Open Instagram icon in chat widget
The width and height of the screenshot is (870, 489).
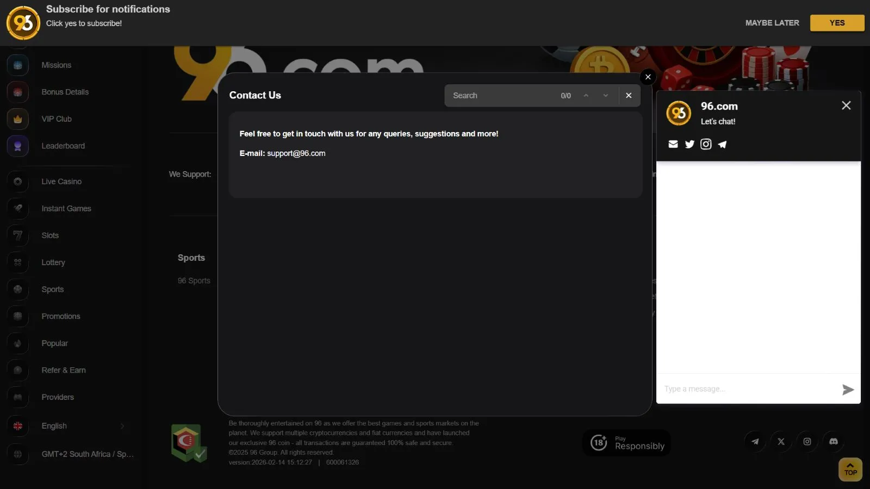(706, 144)
